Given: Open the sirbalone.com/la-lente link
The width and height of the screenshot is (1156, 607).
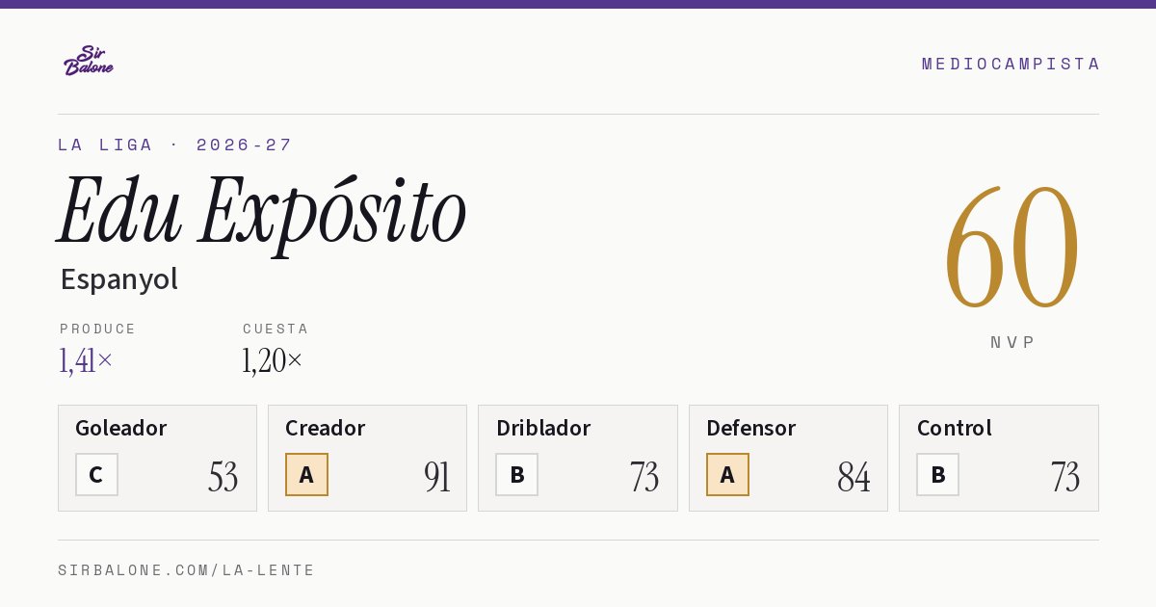Looking at the screenshot, I should 187,570.
